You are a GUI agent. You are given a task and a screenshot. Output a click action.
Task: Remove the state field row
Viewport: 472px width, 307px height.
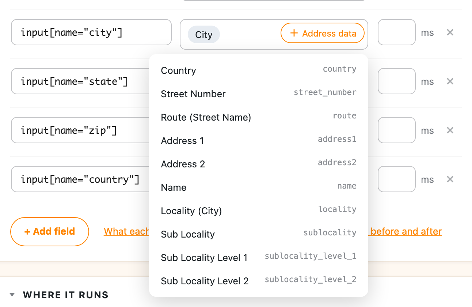[450, 81]
